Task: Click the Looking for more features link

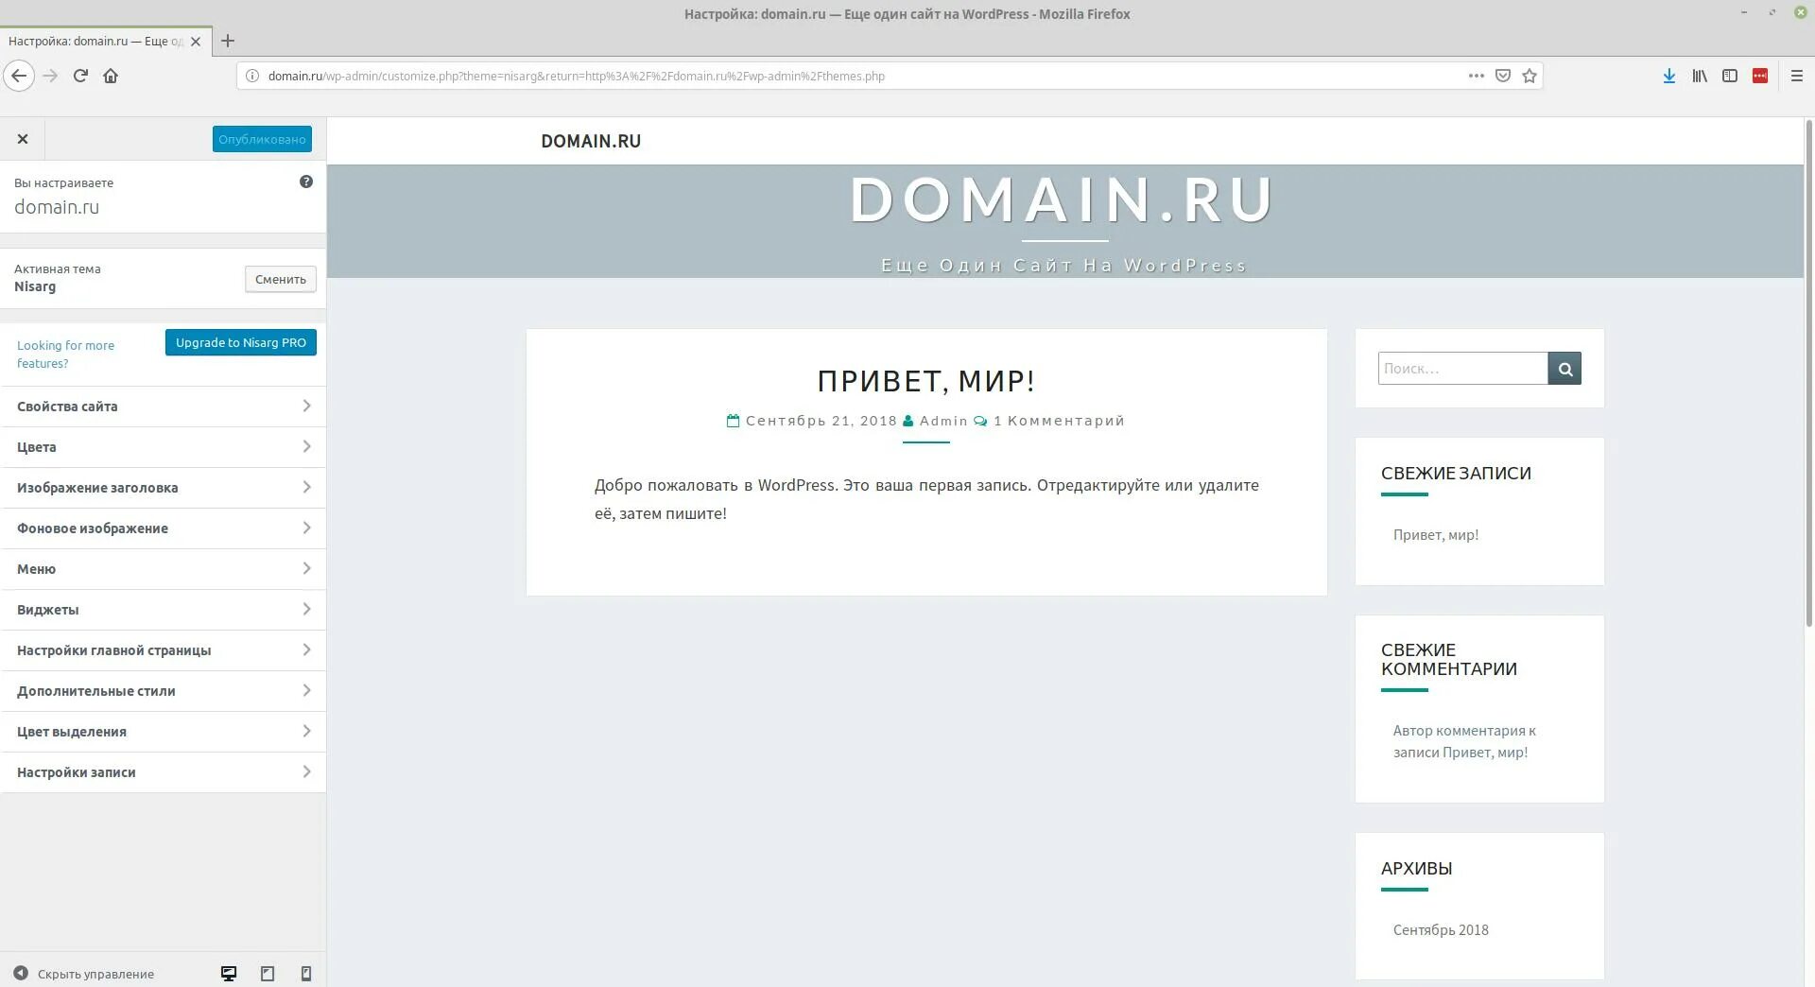Action: point(65,355)
